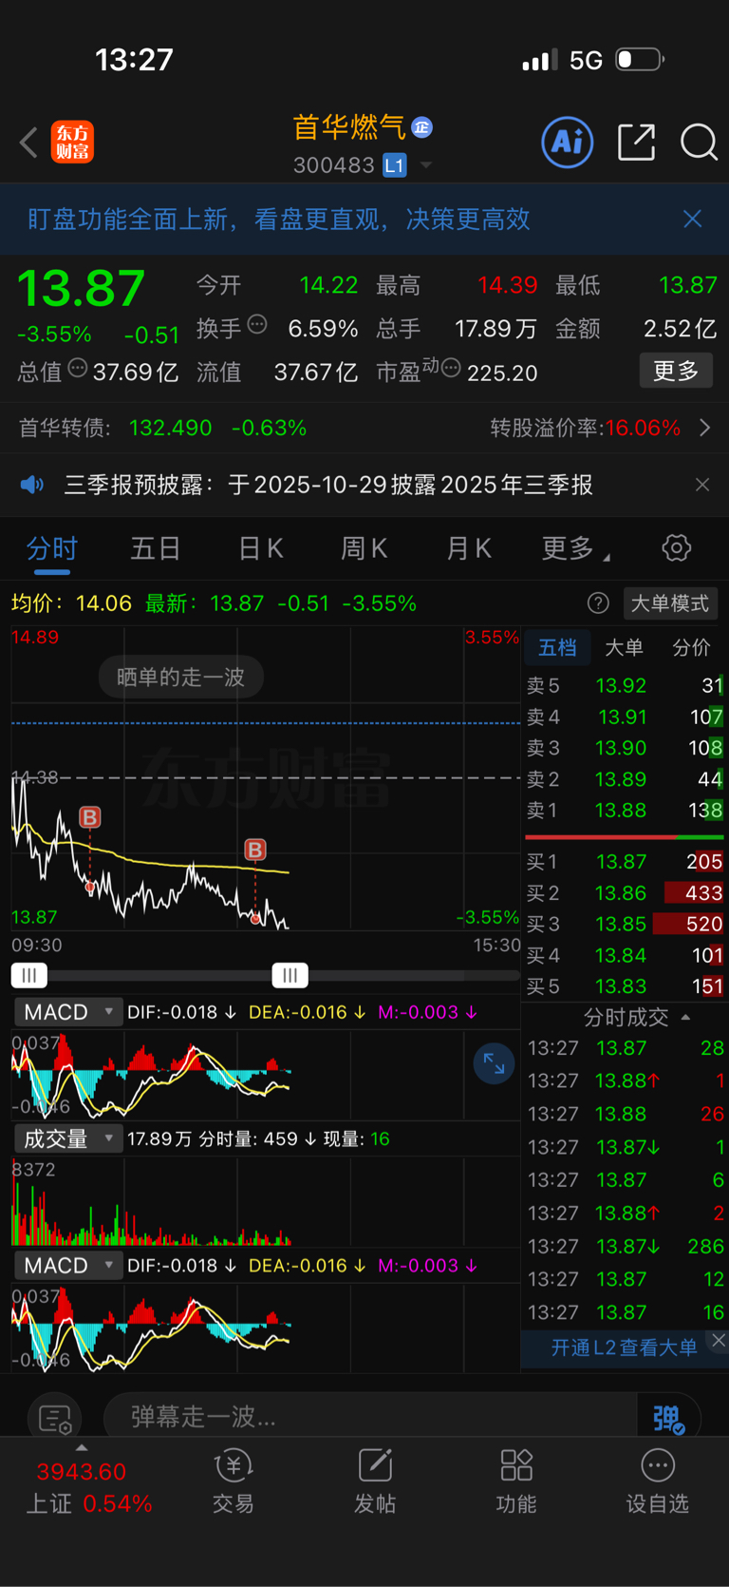Screen dimensions: 729x1587
Task: Open the 三季报预披露 announcement text
Action: click(328, 485)
